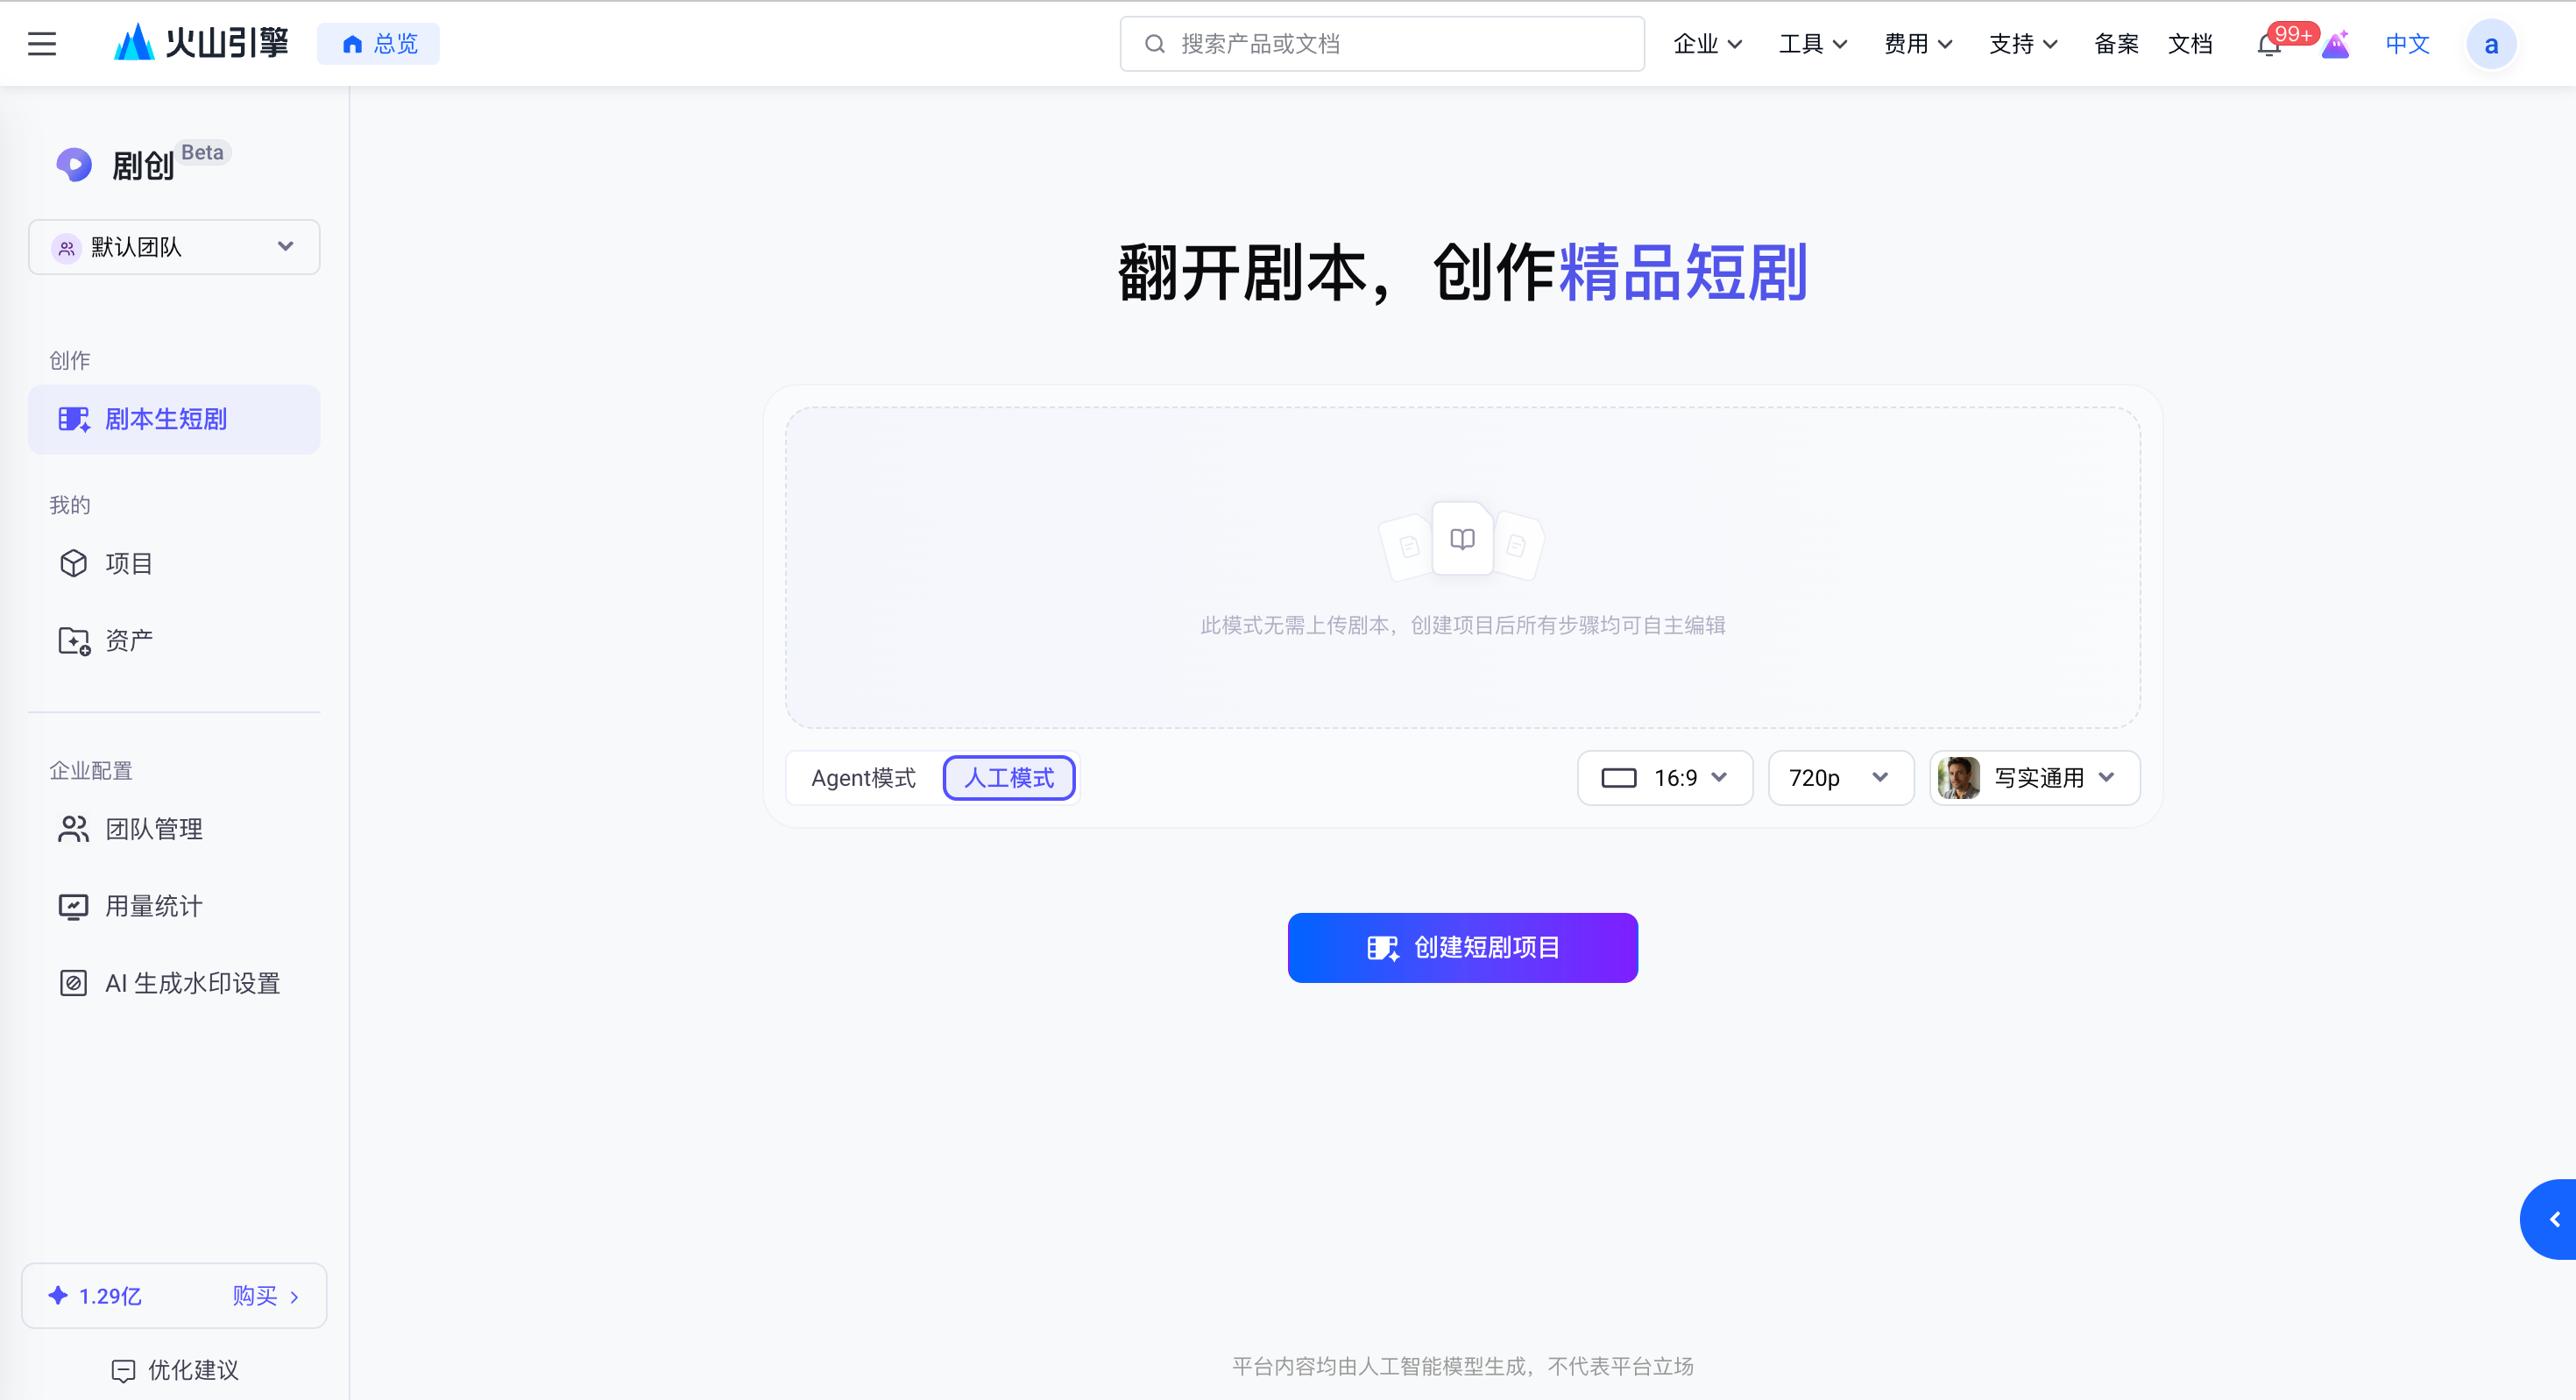This screenshot has height=1400, width=2576.
Task: Open 默认团队 team dropdown
Action: [x=174, y=247]
